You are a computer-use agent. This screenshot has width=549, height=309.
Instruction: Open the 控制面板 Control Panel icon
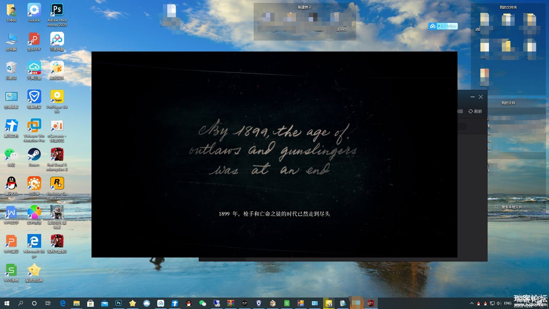[x=11, y=100]
